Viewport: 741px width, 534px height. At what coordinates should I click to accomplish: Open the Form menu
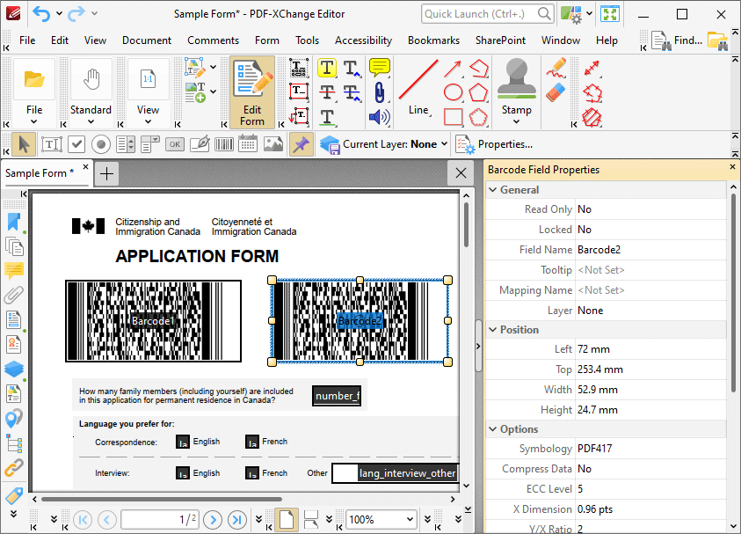point(267,40)
